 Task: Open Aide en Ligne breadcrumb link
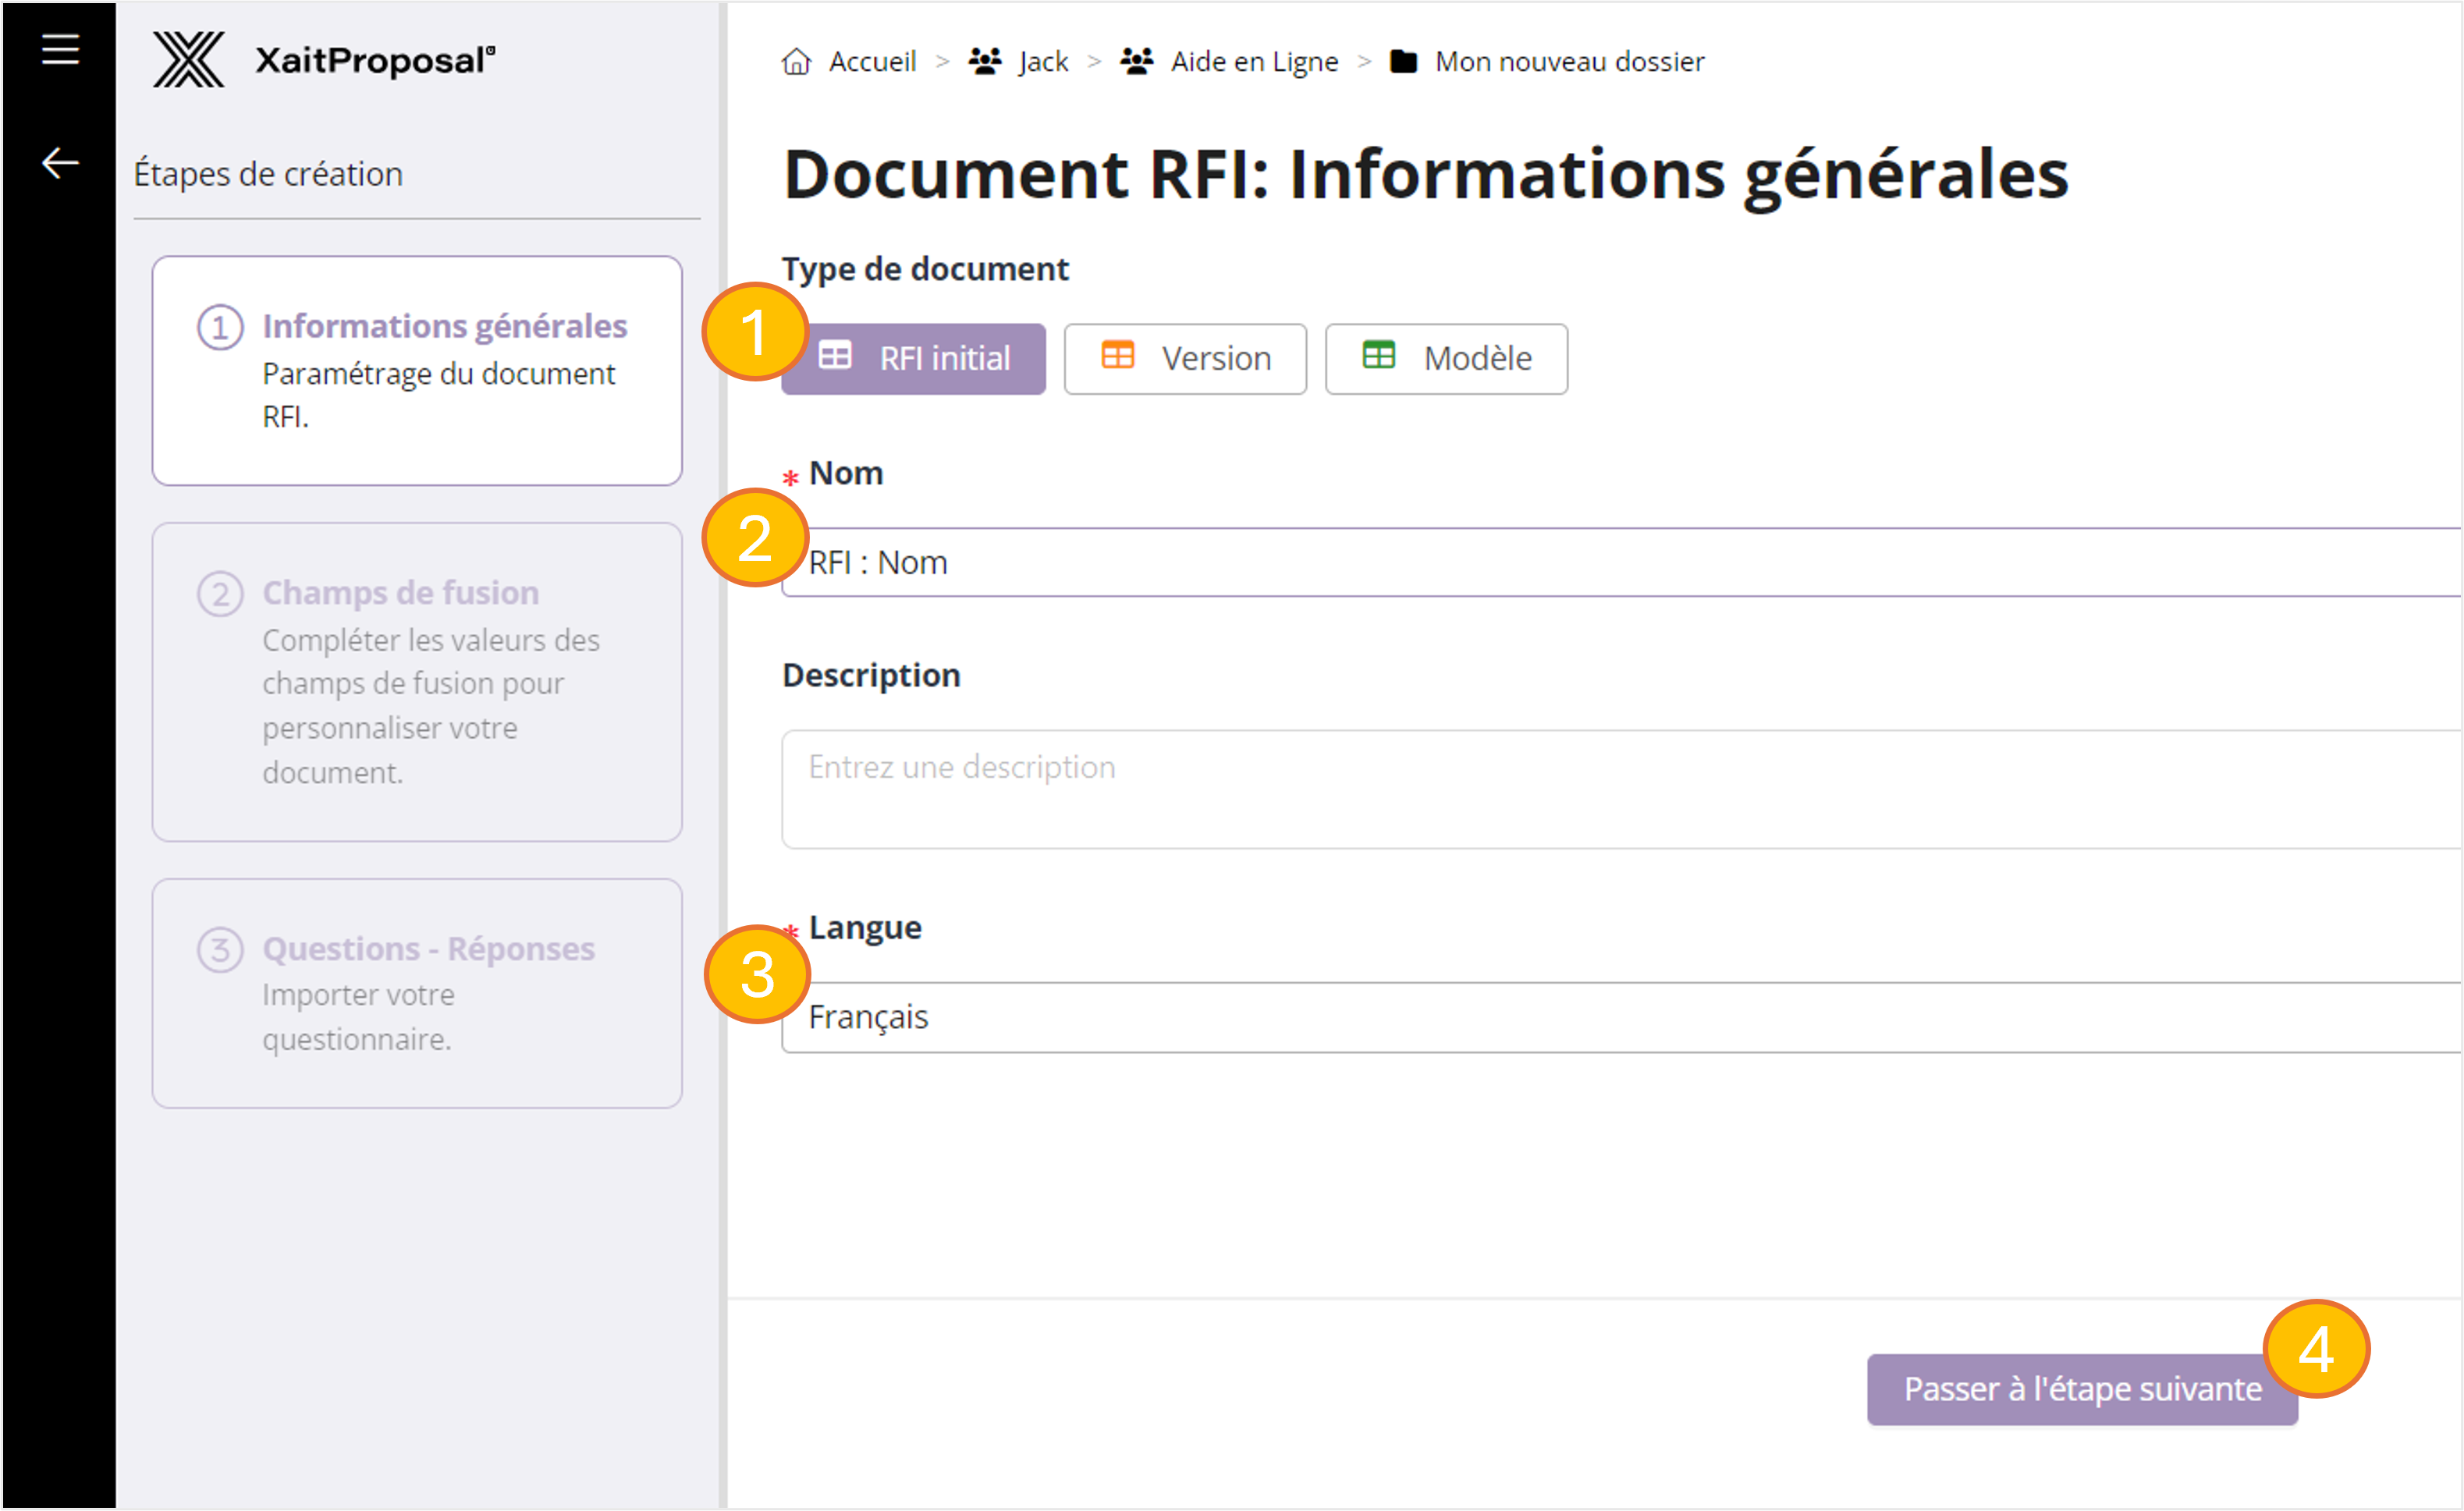click(1254, 61)
